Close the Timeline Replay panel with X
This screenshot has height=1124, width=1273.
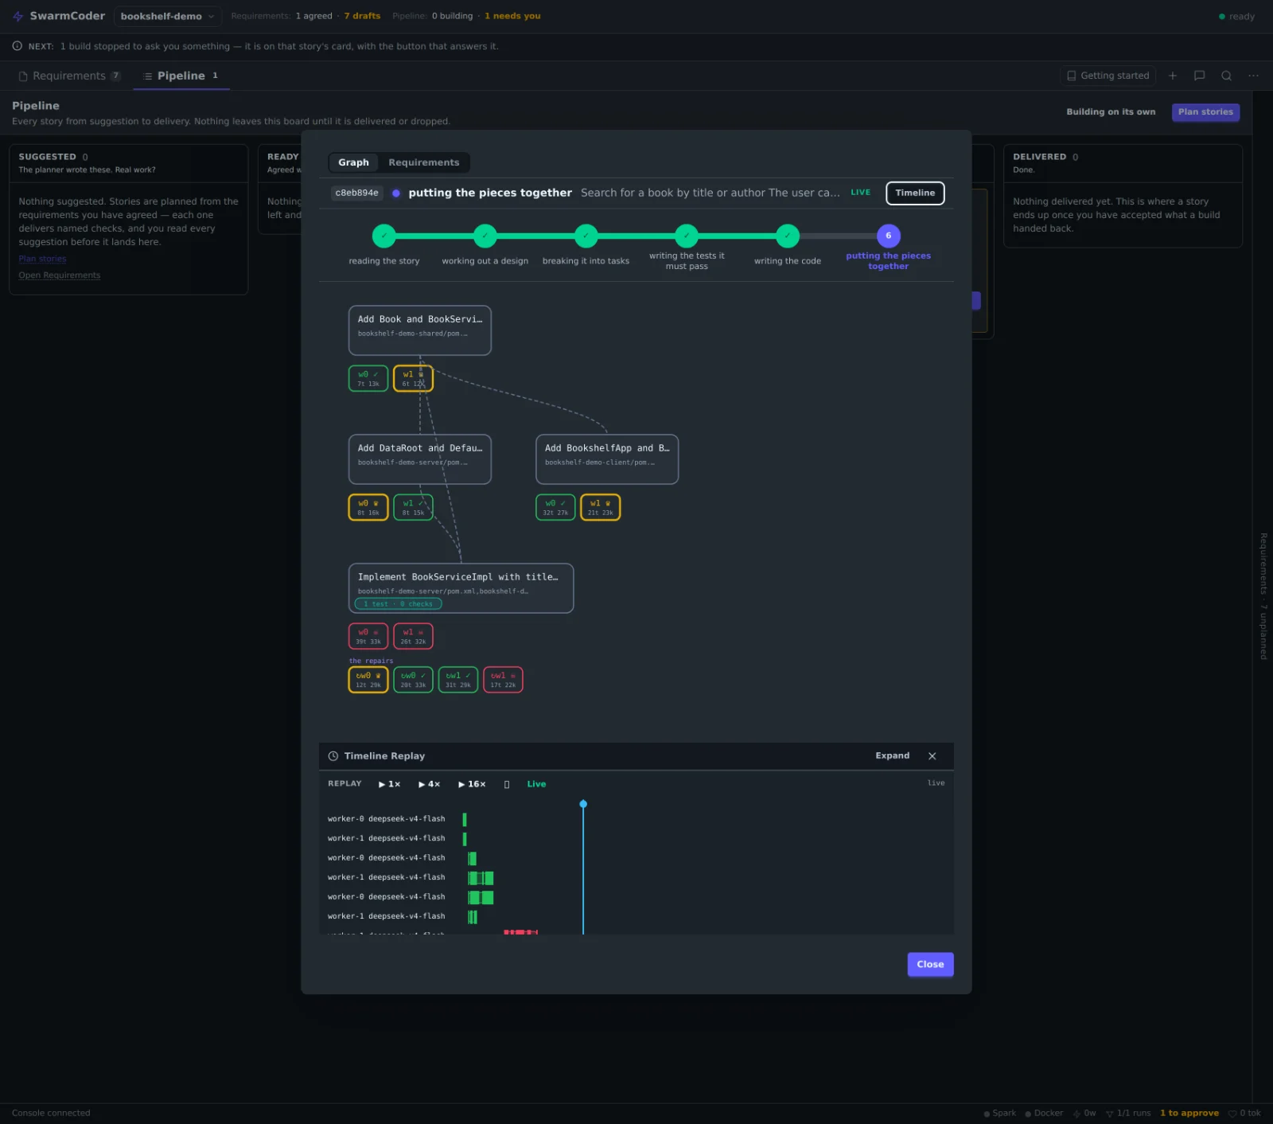click(x=932, y=756)
